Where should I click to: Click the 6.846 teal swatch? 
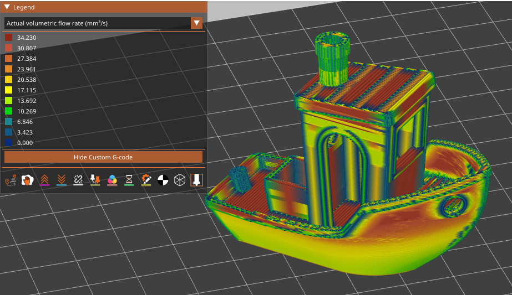(x=8, y=122)
